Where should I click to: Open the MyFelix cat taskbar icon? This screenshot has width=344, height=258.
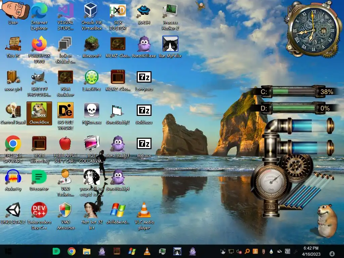[x=177, y=251]
